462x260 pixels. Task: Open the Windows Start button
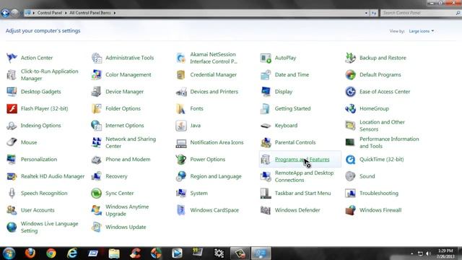pyautogui.click(x=9, y=253)
